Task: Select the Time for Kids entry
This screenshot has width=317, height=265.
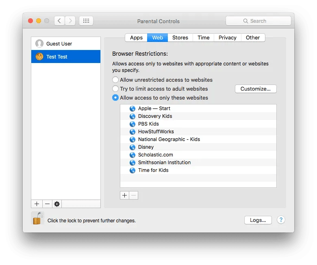Action: pyautogui.click(x=198, y=170)
